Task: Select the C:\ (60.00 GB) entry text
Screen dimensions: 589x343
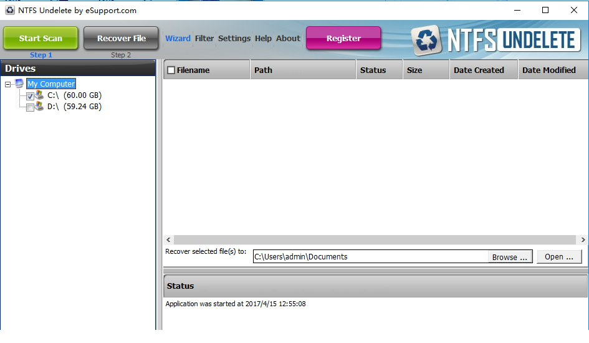Action: (74, 95)
